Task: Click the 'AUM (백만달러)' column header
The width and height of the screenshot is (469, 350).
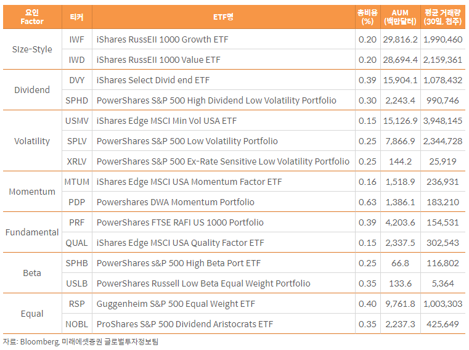Action: pyautogui.click(x=400, y=17)
